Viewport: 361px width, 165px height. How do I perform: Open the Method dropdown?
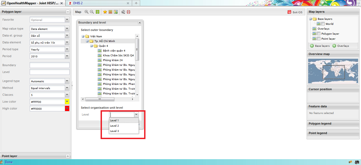(67, 88)
